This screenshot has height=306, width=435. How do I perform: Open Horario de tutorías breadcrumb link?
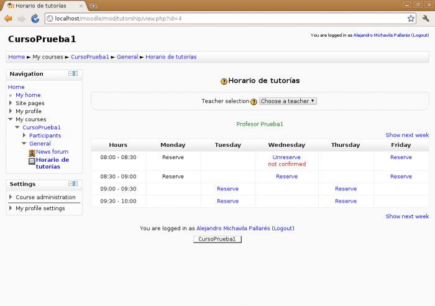coord(171,57)
